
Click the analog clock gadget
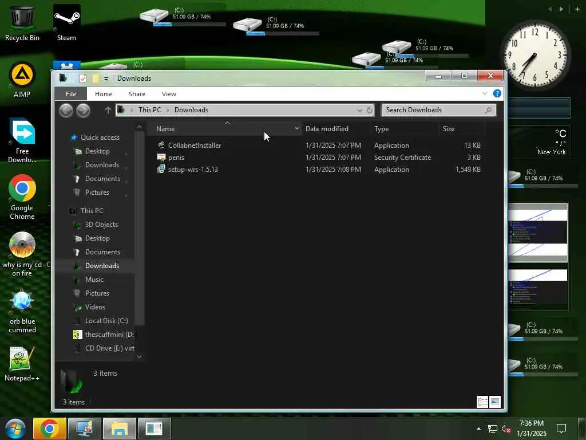coord(535,56)
